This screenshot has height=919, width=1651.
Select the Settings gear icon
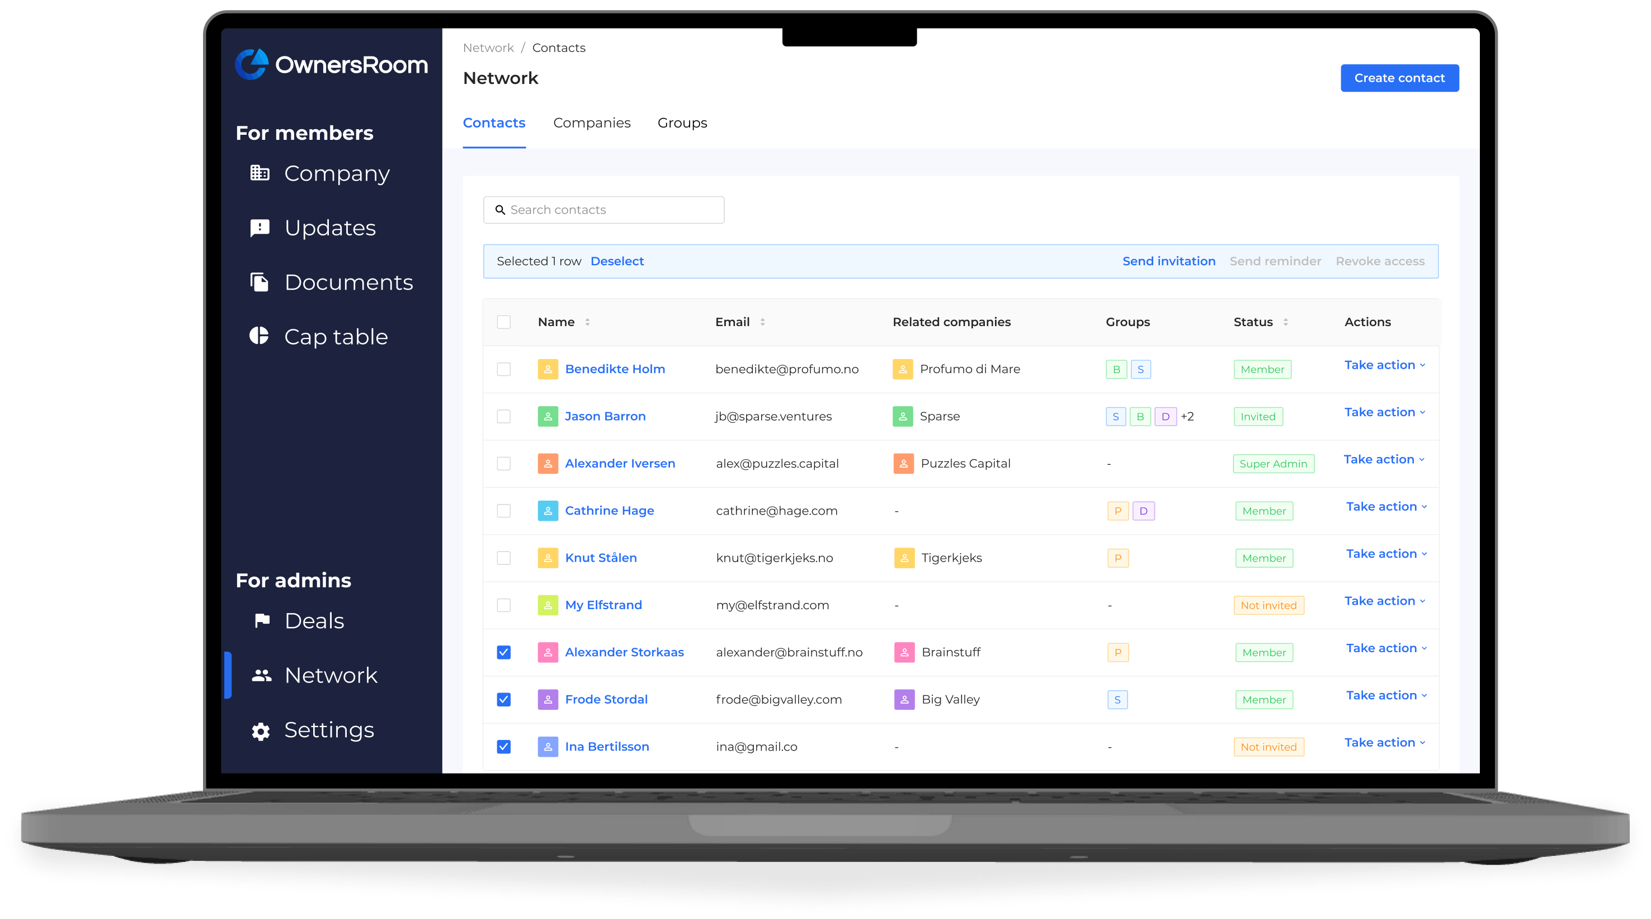[261, 731]
